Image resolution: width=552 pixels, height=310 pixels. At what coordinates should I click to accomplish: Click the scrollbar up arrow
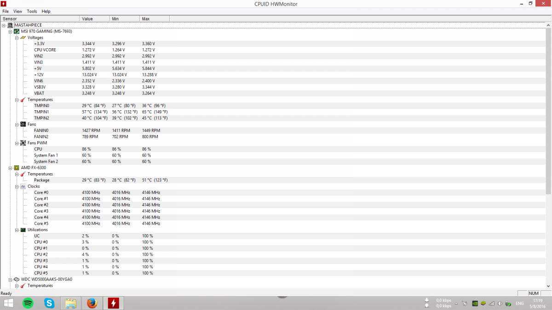(x=548, y=25)
